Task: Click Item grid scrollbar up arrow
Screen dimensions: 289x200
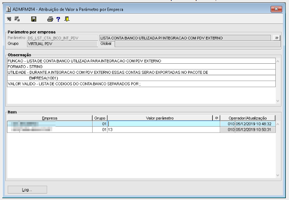Action: point(278,124)
